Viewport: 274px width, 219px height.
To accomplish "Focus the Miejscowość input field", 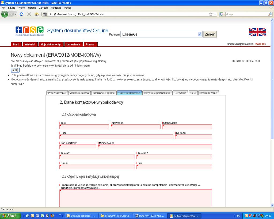I will tap(155, 147).
